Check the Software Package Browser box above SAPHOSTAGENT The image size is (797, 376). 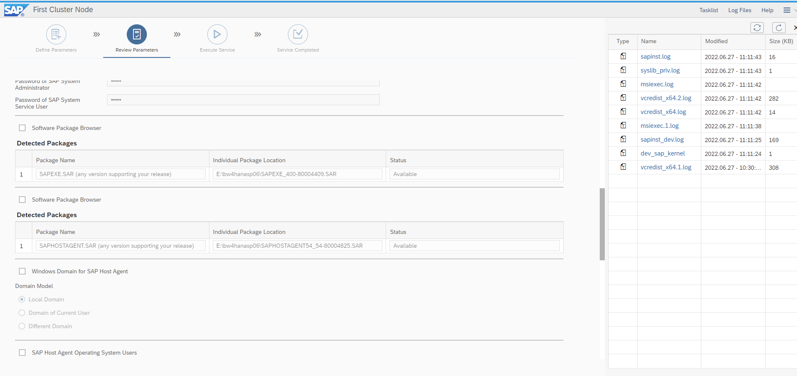click(x=22, y=200)
